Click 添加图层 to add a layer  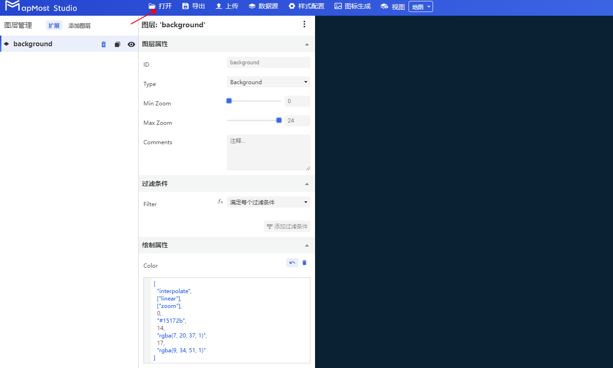(x=80, y=25)
